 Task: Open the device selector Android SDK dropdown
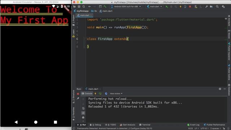click(x=126, y=6)
